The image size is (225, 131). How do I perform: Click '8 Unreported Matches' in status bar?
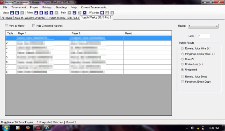coord(50,122)
